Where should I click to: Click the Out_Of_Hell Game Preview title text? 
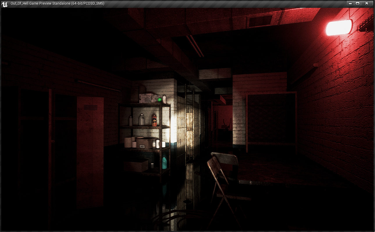point(57,3)
